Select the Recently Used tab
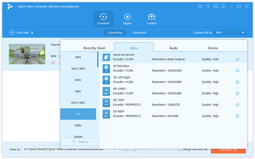This screenshot has width=255, height=159. pos(94,48)
